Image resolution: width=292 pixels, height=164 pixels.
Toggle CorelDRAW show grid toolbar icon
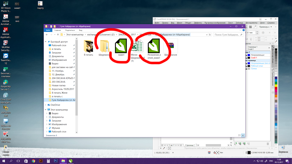(250, 27)
